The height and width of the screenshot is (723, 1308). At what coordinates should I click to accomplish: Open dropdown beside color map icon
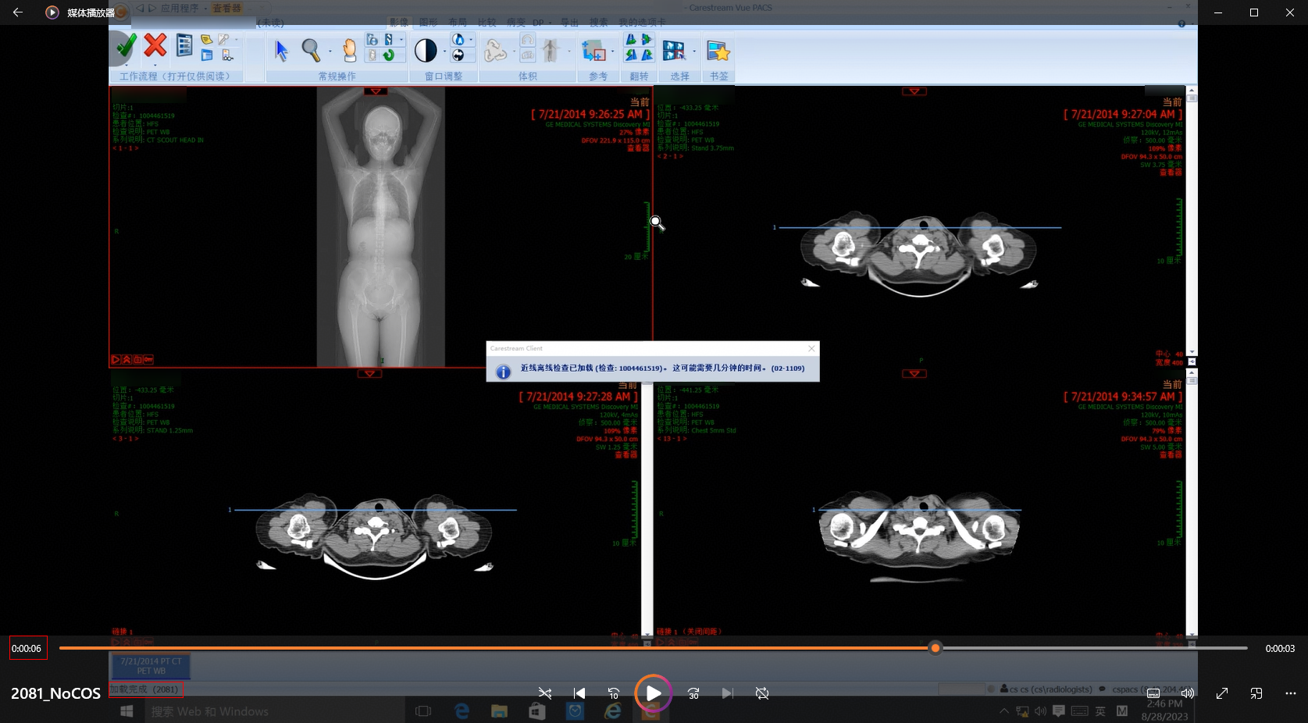471,40
